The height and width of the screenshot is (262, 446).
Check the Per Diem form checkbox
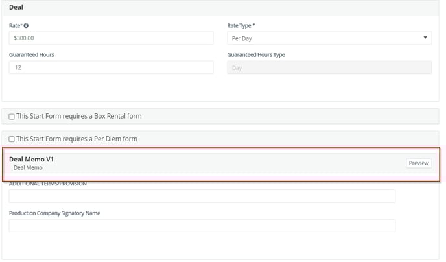[12, 139]
